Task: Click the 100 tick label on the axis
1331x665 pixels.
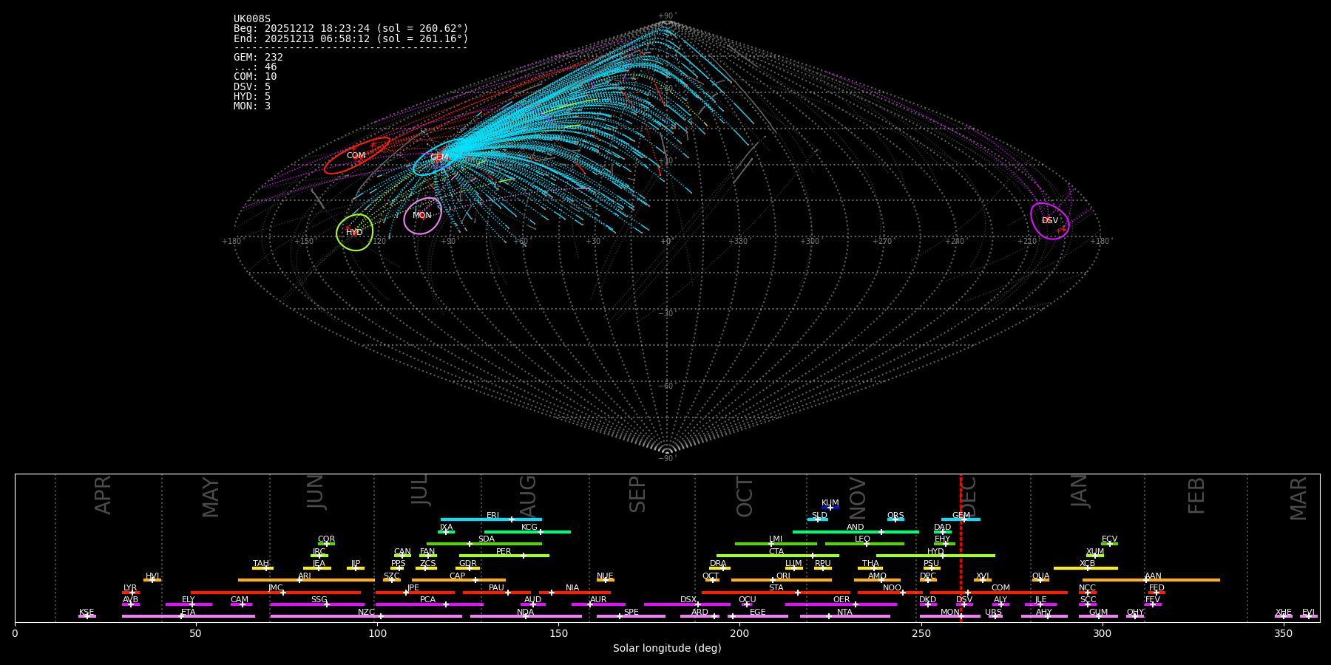Action: pyautogui.click(x=377, y=634)
